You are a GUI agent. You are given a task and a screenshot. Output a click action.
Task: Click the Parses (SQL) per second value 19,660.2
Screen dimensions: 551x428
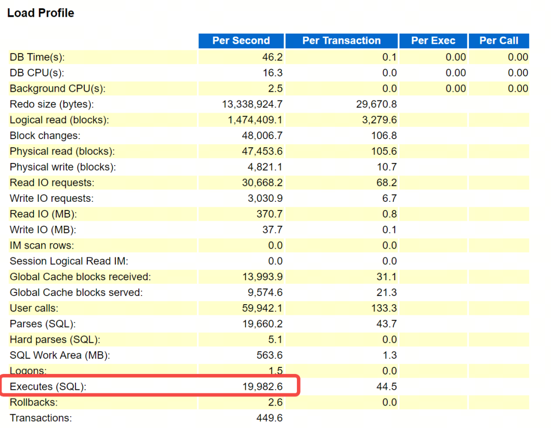pyautogui.click(x=263, y=324)
